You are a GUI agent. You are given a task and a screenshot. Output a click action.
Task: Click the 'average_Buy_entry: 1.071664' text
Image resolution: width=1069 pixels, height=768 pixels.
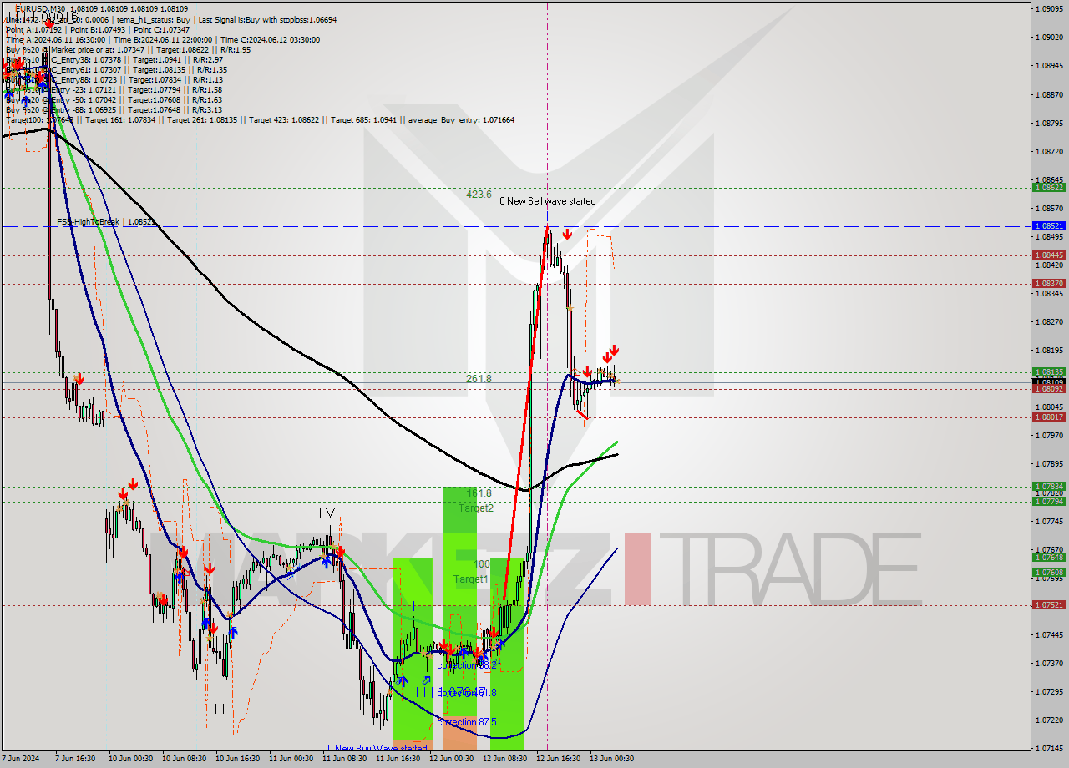coord(462,120)
